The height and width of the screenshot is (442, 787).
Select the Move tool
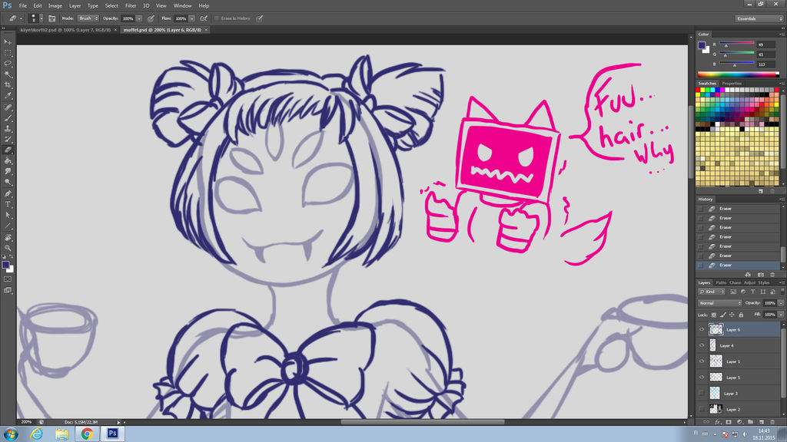(8, 41)
